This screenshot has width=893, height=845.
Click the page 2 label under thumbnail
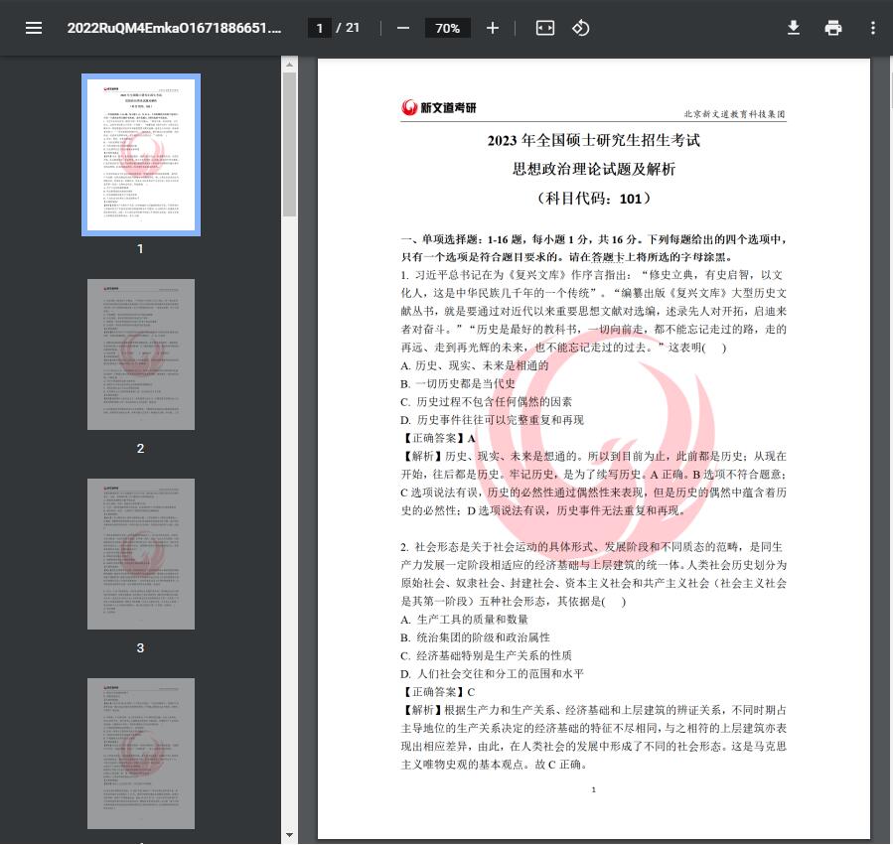pyautogui.click(x=140, y=448)
